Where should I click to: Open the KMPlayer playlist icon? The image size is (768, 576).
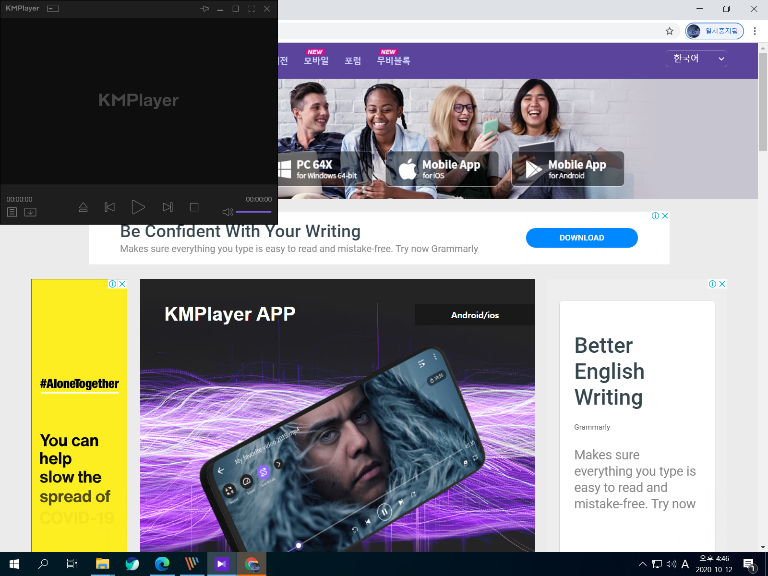pos(12,212)
